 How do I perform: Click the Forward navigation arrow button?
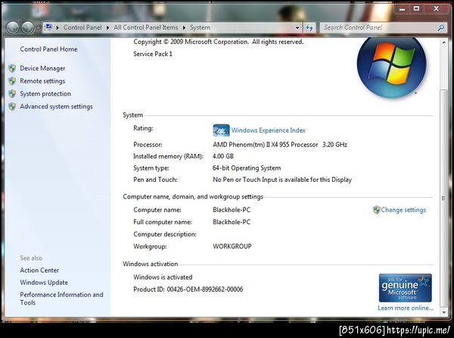28,28
